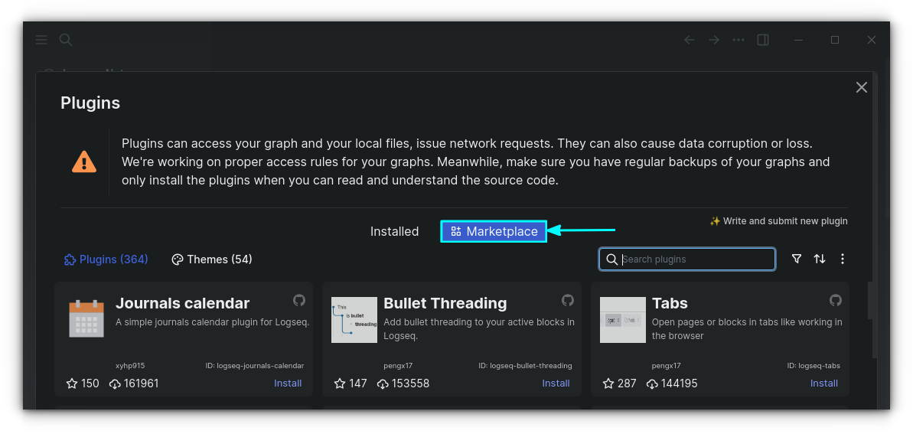
Task: Switch to the Installed tab
Action: [x=394, y=232]
